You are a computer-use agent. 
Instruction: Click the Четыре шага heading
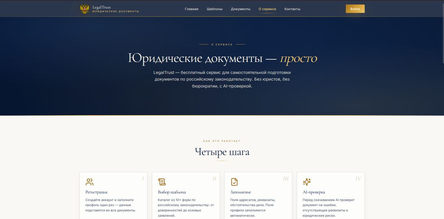(x=222, y=152)
